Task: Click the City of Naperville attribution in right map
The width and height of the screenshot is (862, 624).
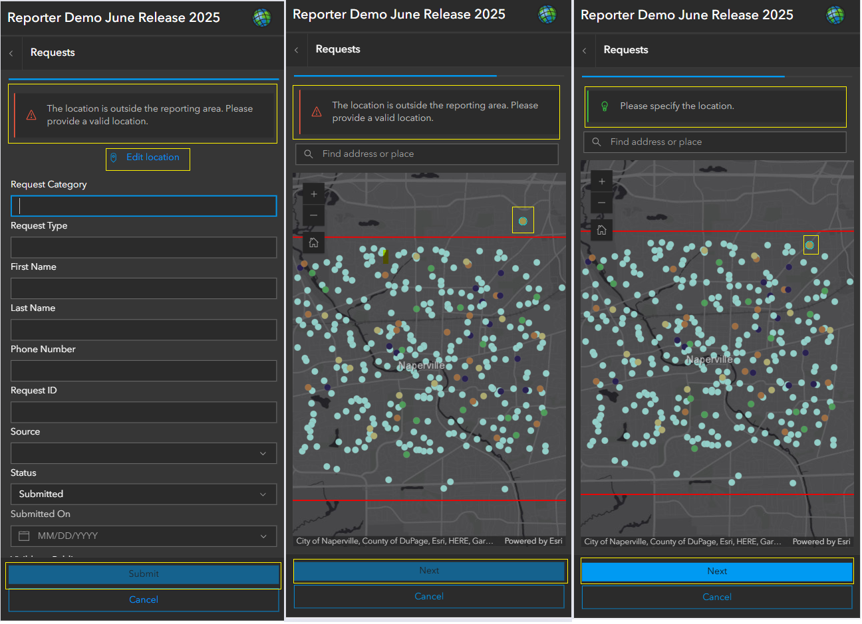Action: (x=683, y=542)
